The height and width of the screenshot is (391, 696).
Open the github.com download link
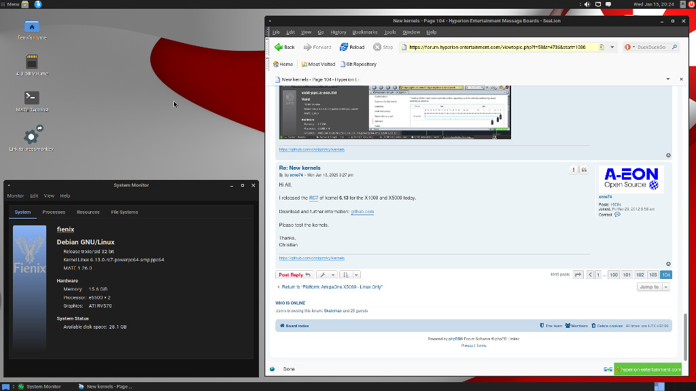362,212
